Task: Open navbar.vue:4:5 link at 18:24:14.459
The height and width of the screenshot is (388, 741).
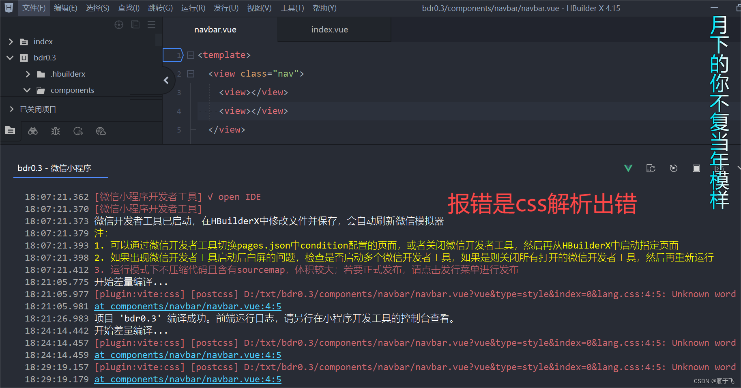Action: (x=188, y=355)
